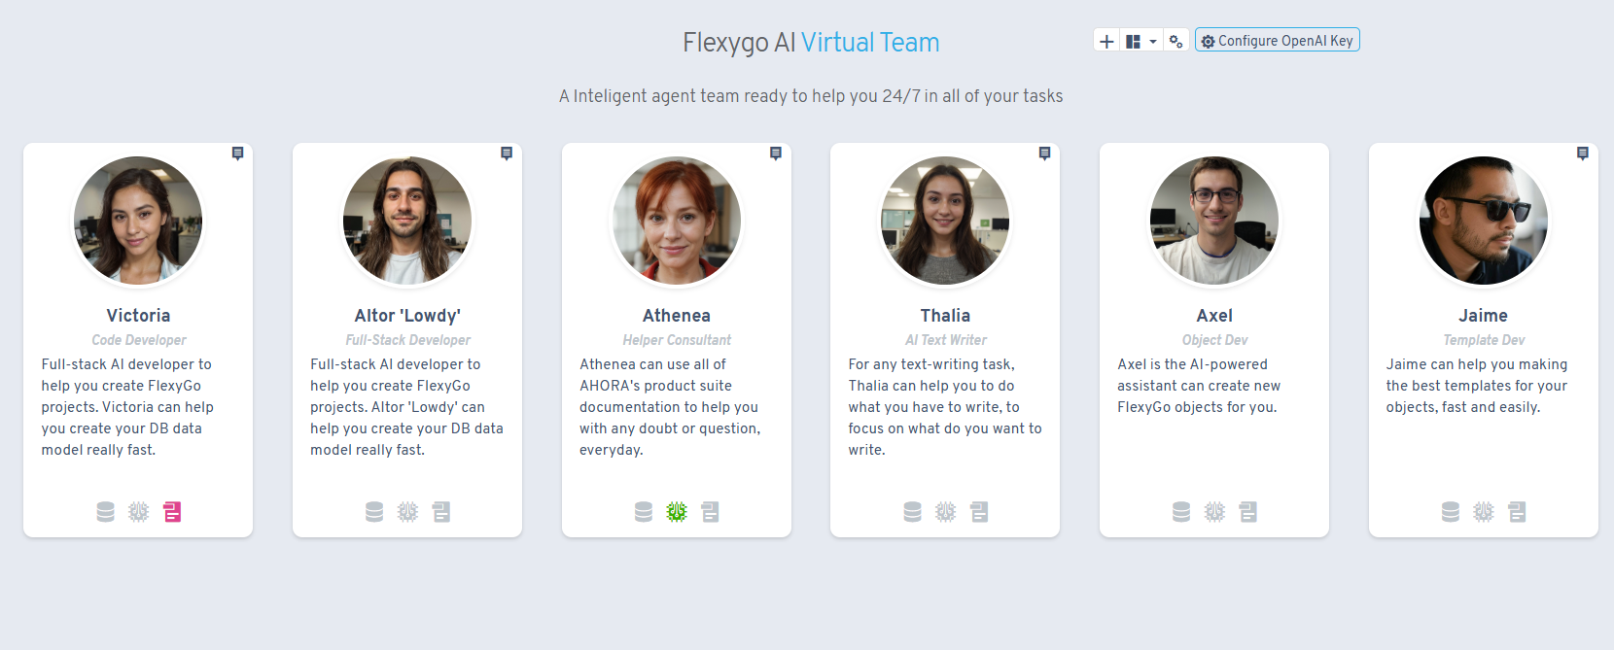Click the database icon on Jaime's card

coord(1451,512)
